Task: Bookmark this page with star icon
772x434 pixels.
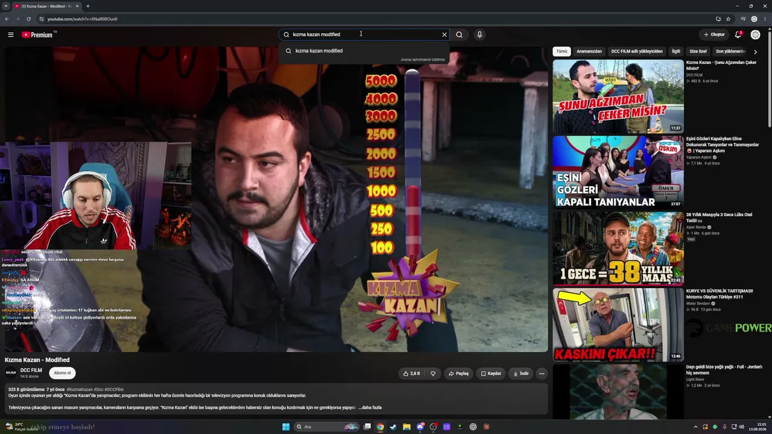Action: click(728, 19)
